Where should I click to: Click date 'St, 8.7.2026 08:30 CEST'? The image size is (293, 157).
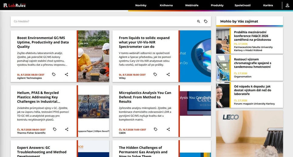pyautogui.click(x=31, y=75)
